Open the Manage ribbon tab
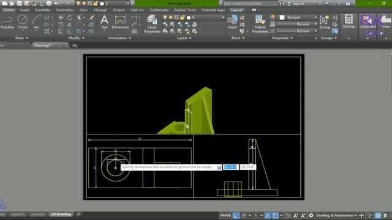The width and height of the screenshot is (392, 220). pyautogui.click(x=100, y=10)
